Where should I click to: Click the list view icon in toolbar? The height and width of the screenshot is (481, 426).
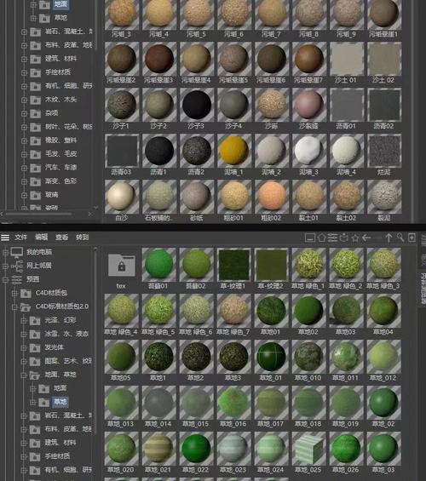pyautogui.click(x=310, y=238)
